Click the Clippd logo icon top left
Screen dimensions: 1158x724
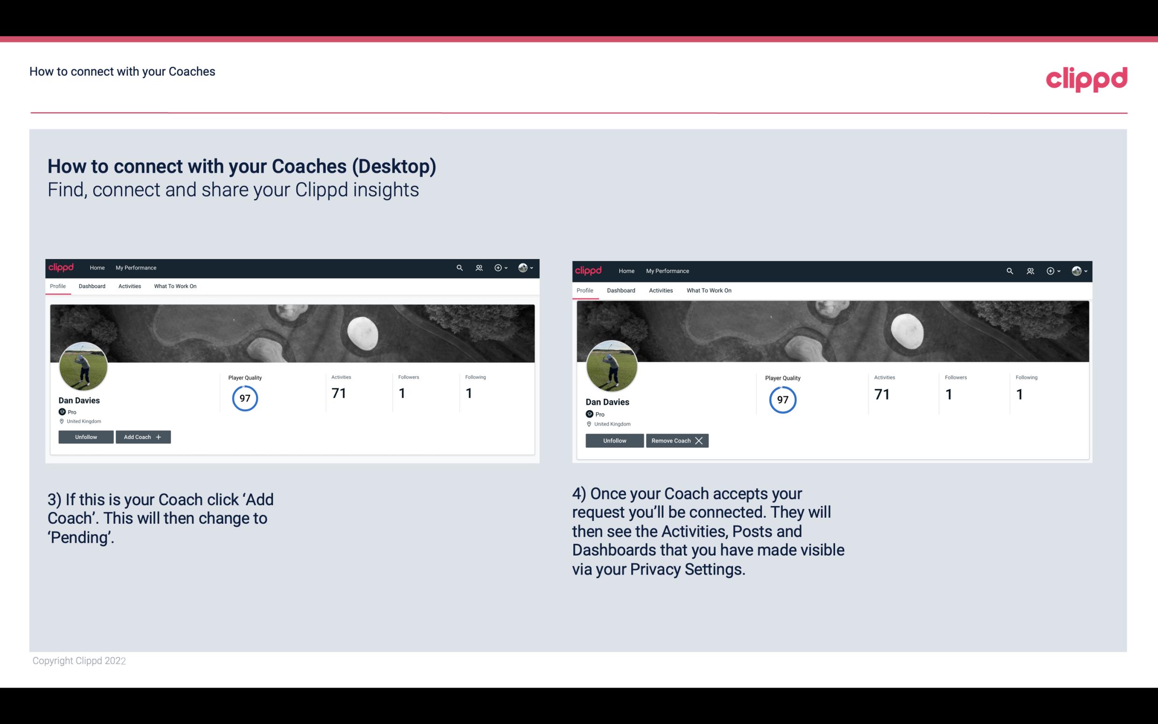tap(62, 268)
